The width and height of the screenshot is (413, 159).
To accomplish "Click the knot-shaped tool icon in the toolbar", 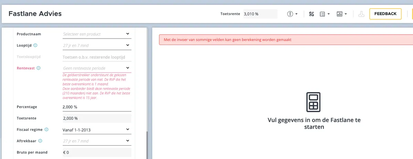I will pos(311,14).
